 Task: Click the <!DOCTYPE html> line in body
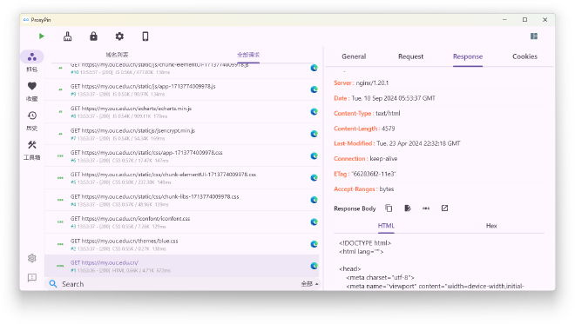365,243
